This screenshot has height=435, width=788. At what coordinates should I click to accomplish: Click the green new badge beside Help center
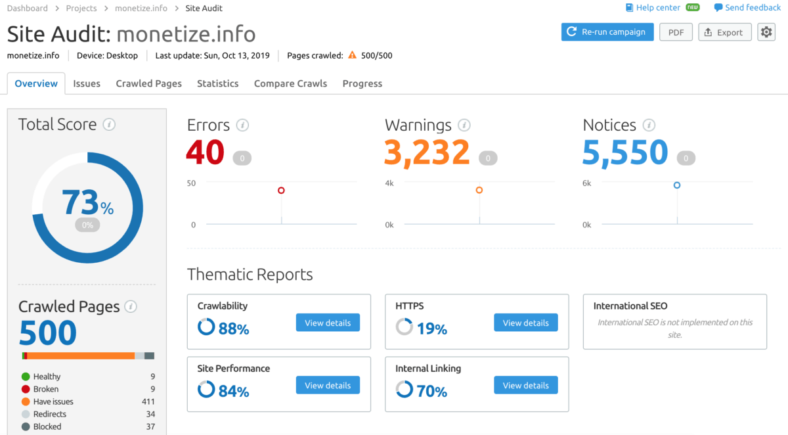click(693, 7)
